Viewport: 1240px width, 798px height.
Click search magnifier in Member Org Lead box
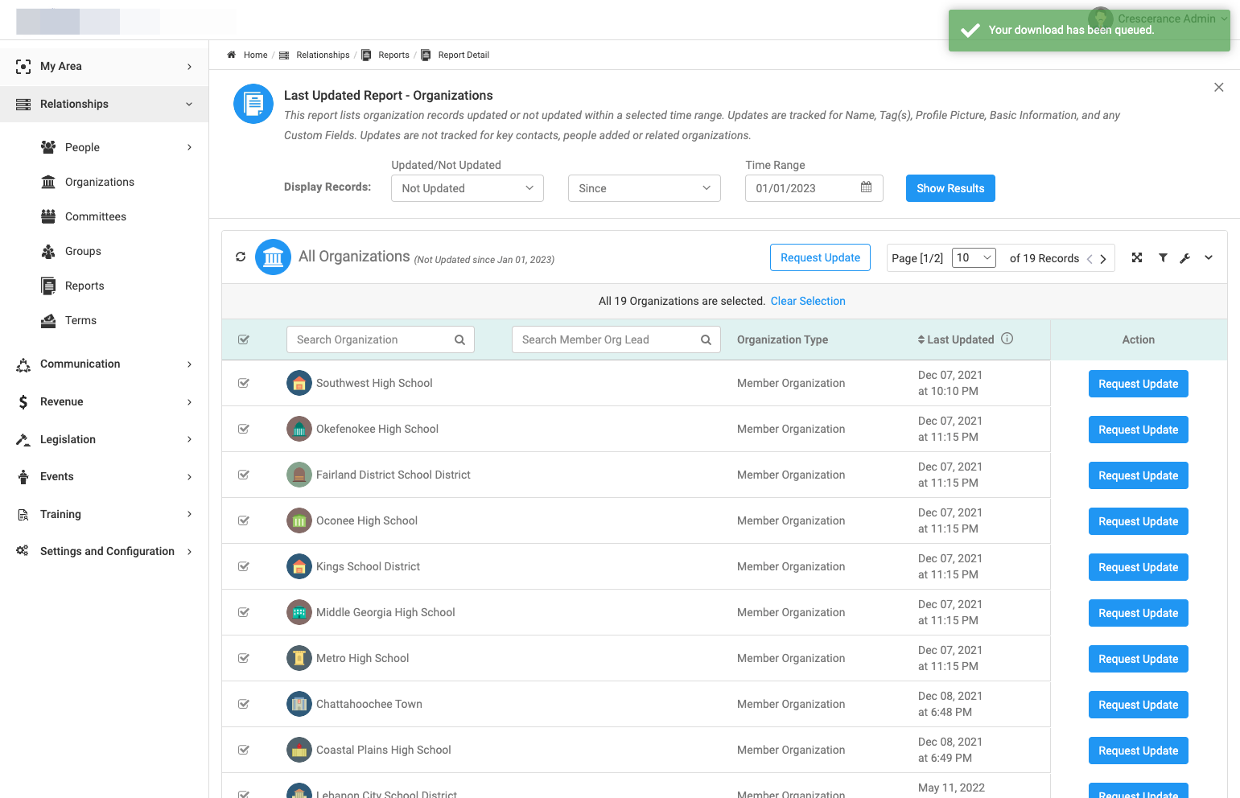pos(706,339)
